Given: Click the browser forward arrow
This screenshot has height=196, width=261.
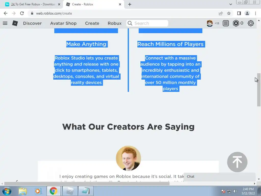Looking at the screenshot, I should point(14,13).
